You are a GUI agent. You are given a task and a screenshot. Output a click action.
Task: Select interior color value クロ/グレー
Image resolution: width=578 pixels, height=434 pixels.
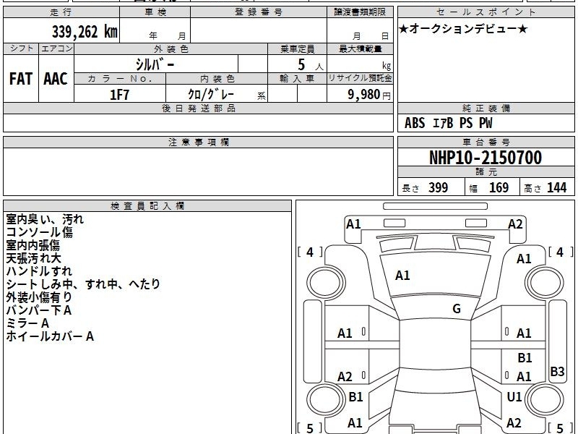click(x=211, y=94)
